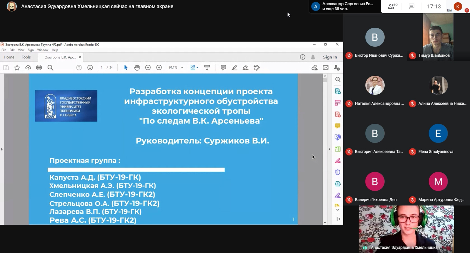Open Fill & Sign tool in right pane
Screen dimensions: 470x253
(x=338, y=195)
